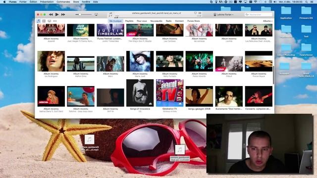The width and height of the screenshot is (317, 178).
Task: Open Spotlight search in the menu bar
Action: 307,1
